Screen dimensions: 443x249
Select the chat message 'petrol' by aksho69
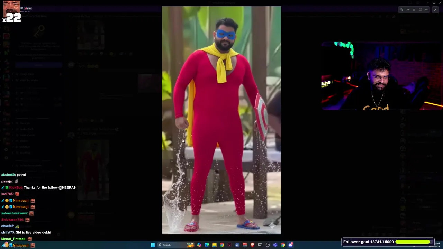[x=21, y=175]
